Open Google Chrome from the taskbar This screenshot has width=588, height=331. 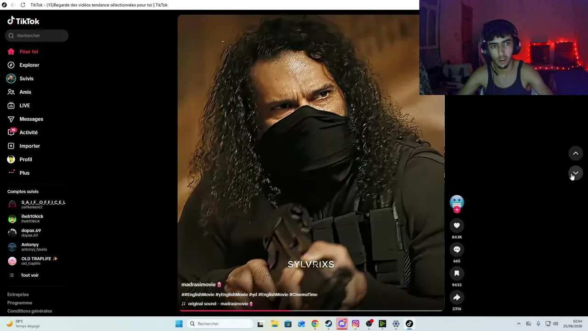(315, 324)
